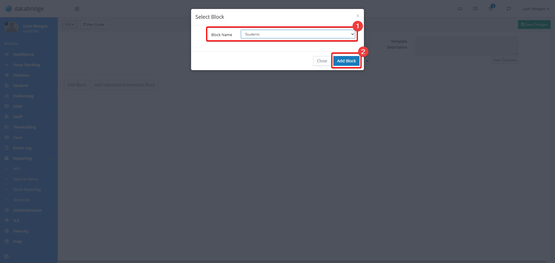The image size is (555, 263).
Task: Close the Select Block dialog with X
Action: coord(358,16)
